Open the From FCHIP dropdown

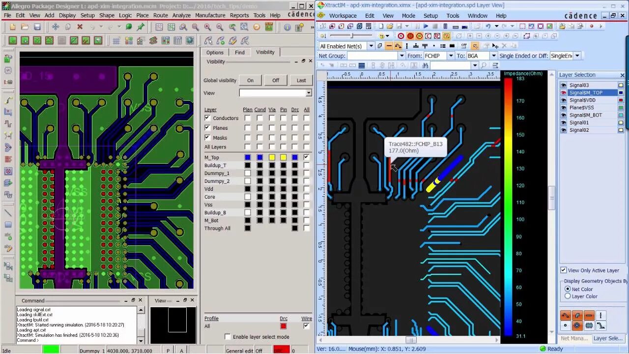coord(451,56)
